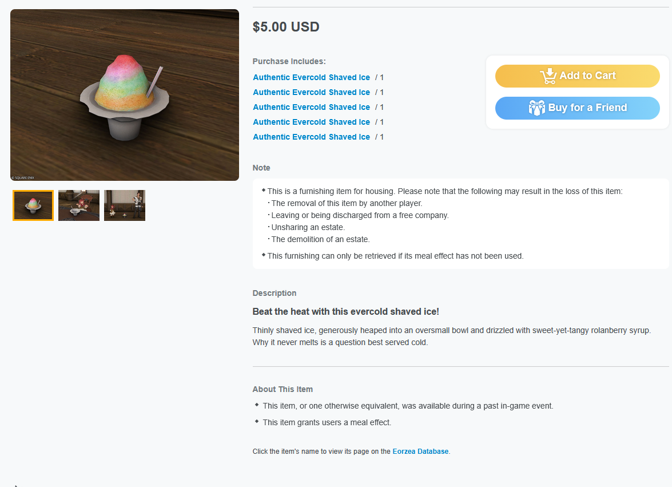Open second Authentic Evercold Shaved Ice link
The width and height of the screenshot is (672, 487).
[311, 93]
